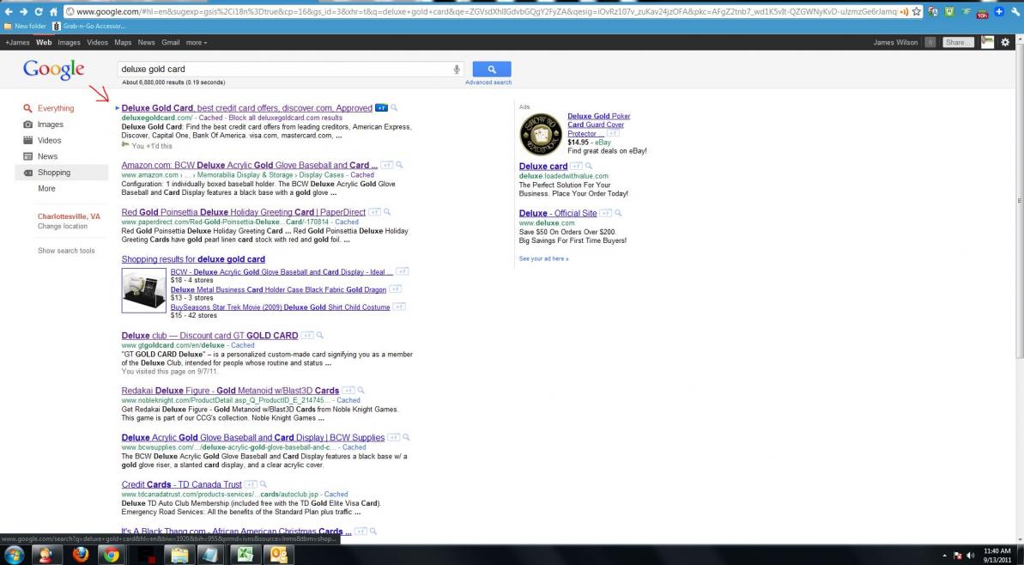The image size is (1024, 565).
Task: Select Videos in the left sidebar
Action: (x=49, y=141)
